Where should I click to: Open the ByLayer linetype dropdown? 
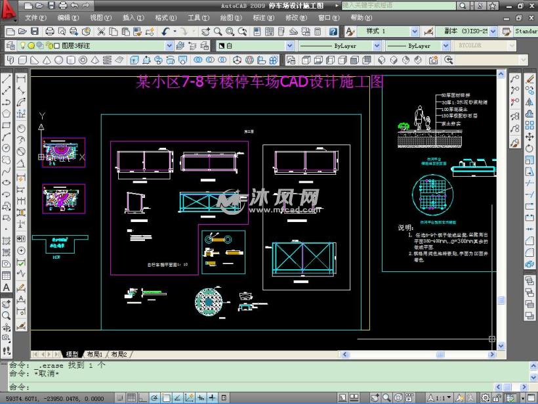pyautogui.click(x=377, y=45)
